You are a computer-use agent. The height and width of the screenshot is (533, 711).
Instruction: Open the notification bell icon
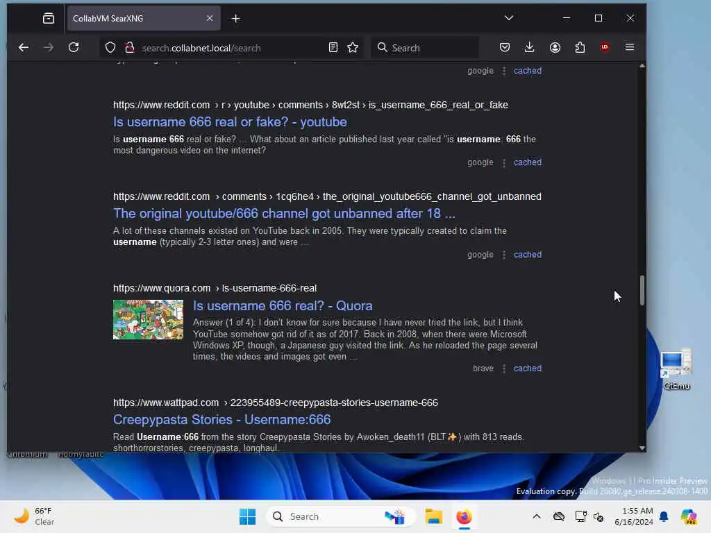[x=664, y=516]
